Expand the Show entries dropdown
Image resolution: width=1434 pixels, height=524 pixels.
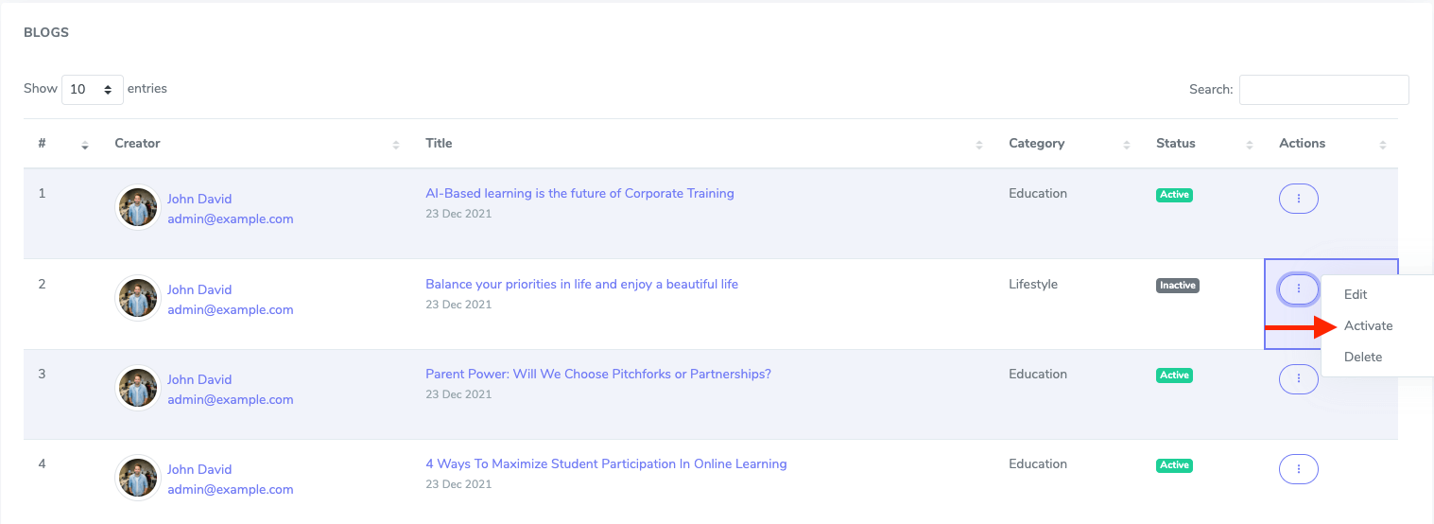(93, 90)
